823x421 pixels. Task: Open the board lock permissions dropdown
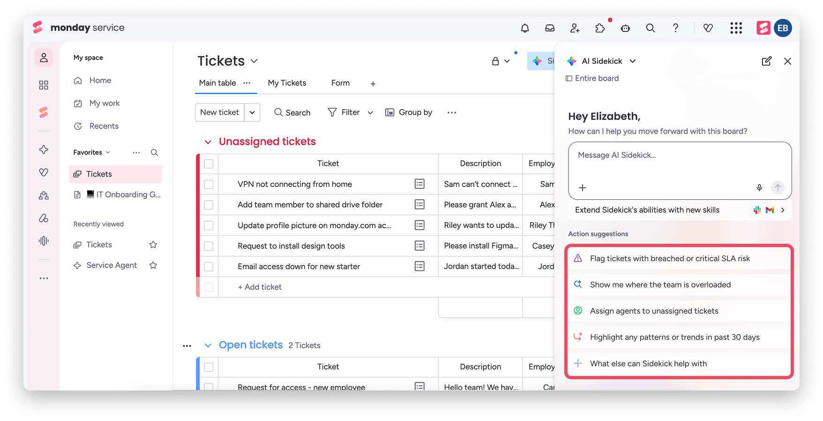[501, 61]
